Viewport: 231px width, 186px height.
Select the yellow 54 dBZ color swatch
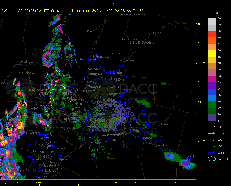click(x=211, y=53)
